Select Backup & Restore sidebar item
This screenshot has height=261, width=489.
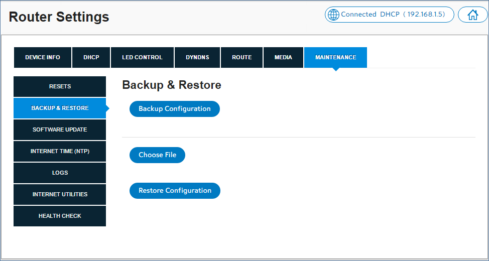pyautogui.click(x=60, y=108)
